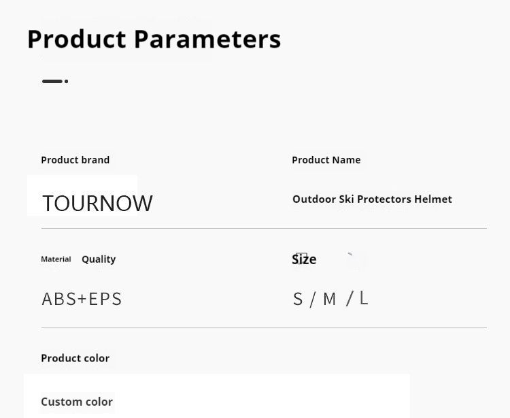Click the Quality label

pos(99,259)
